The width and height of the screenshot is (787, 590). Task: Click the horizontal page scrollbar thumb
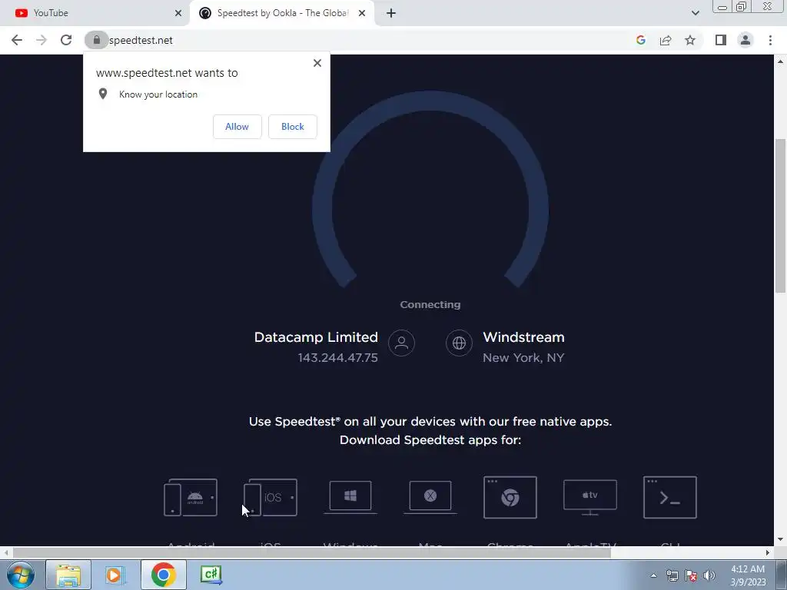click(x=311, y=552)
